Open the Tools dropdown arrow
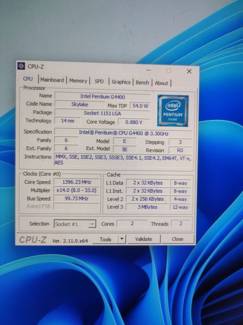This screenshot has height=325, width=243. [122, 239]
